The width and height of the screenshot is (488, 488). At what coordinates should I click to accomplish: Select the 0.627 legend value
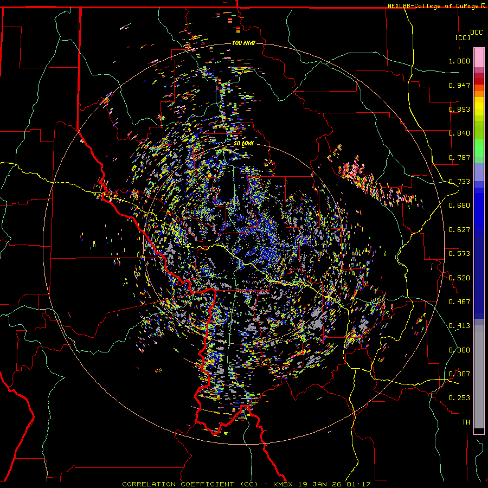(459, 230)
